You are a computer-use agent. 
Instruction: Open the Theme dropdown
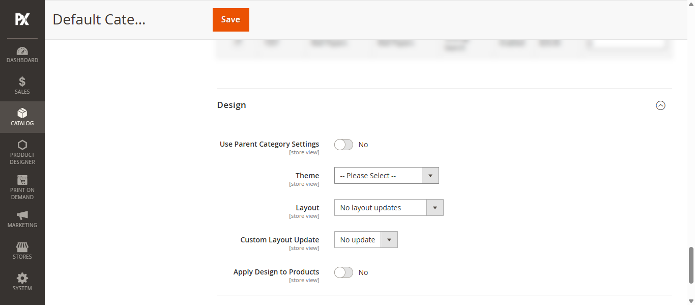[x=387, y=176]
